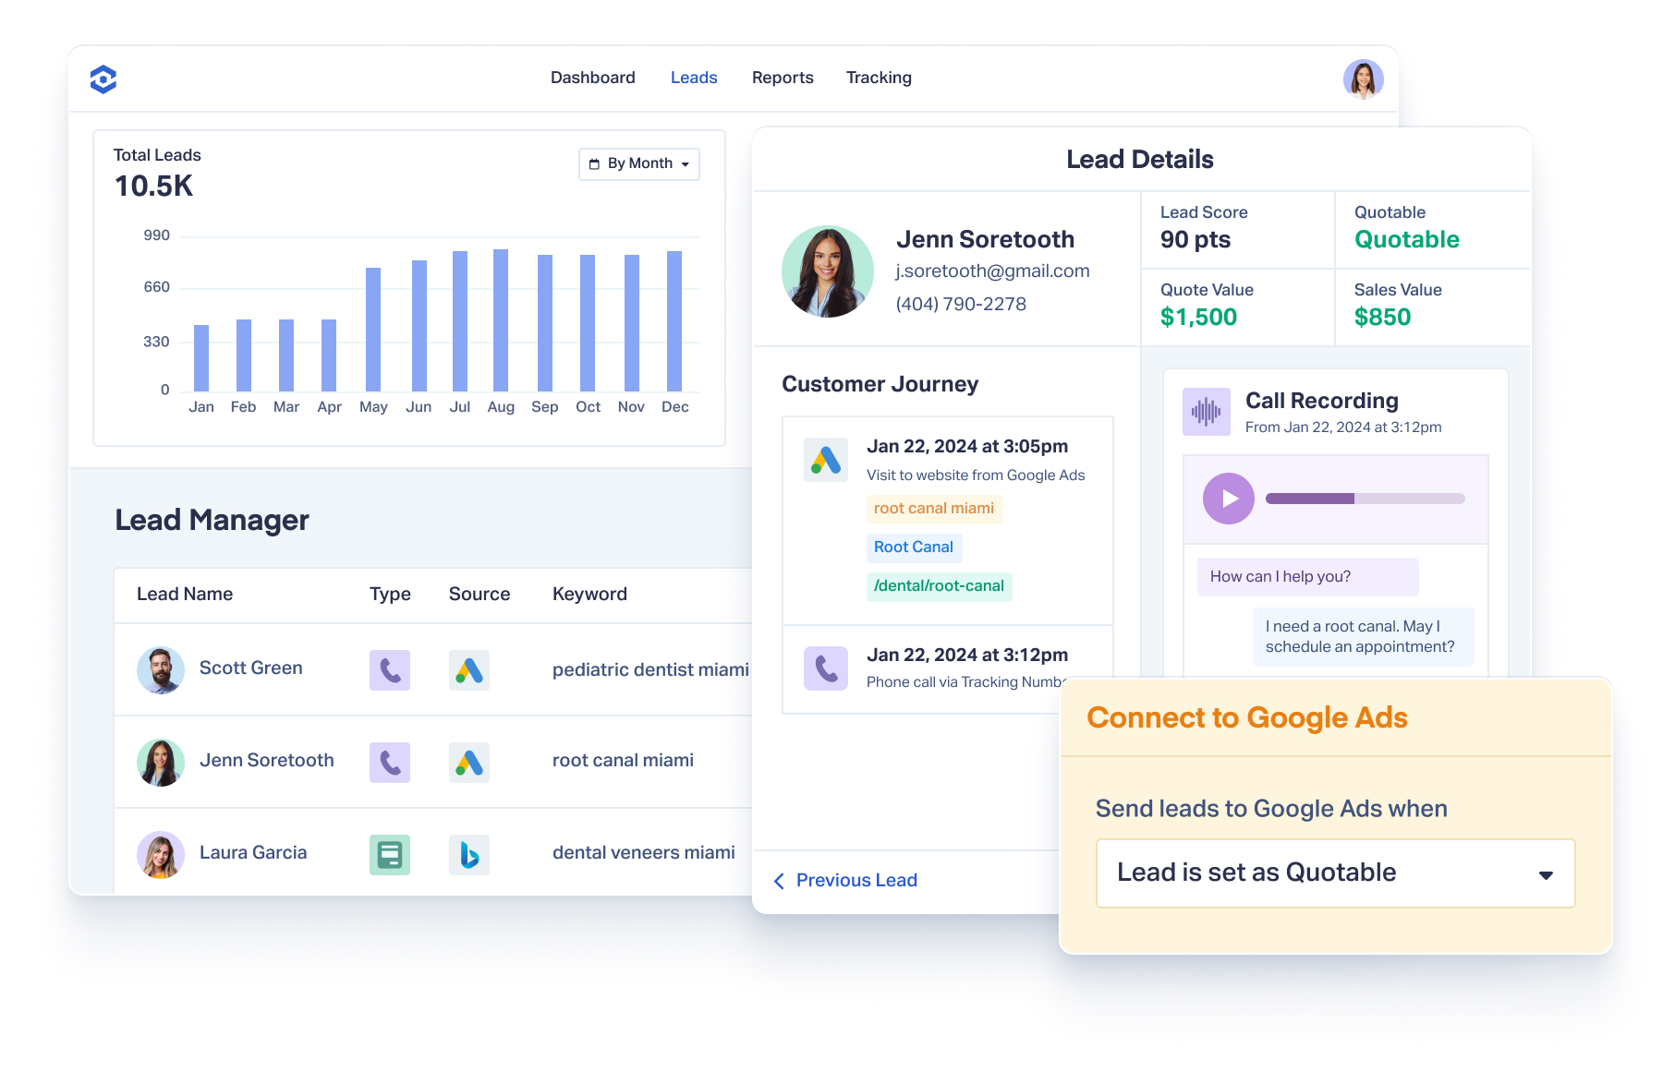
Task: Click Google Ads icon in Customer Journey
Action: pyautogui.click(x=826, y=460)
